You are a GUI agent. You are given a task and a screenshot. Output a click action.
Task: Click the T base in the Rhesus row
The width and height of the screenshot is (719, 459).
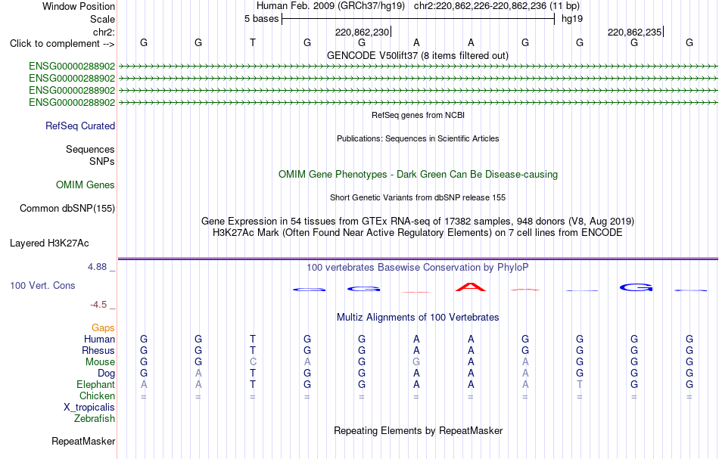pyautogui.click(x=253, y=350)
